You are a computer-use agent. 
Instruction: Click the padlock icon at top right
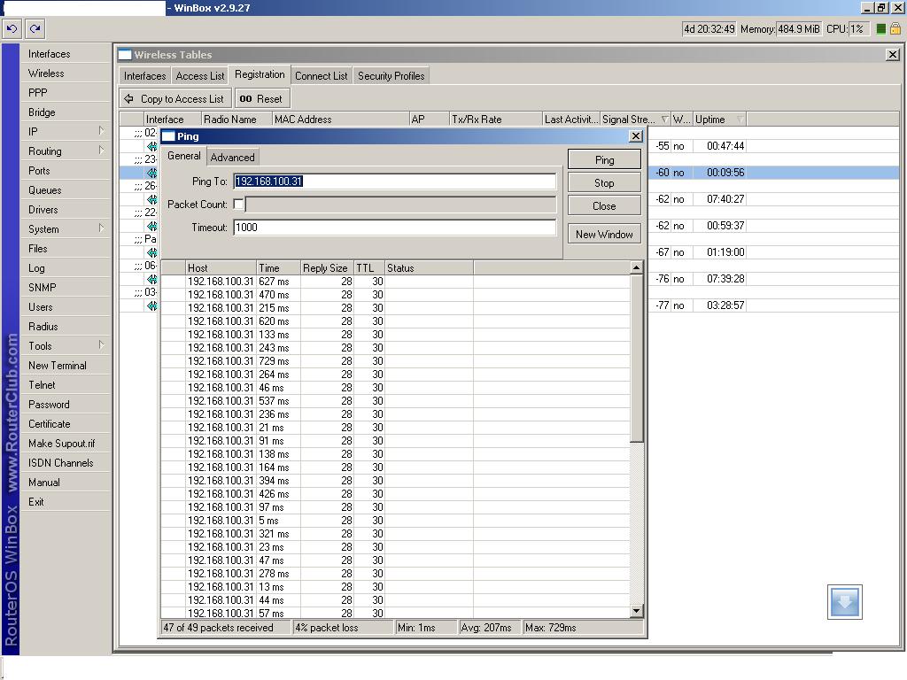pyautogui.click(x=895, y=28)
